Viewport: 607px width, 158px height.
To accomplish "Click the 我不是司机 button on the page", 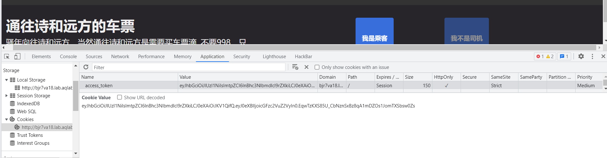I will (x=467, y=31).
